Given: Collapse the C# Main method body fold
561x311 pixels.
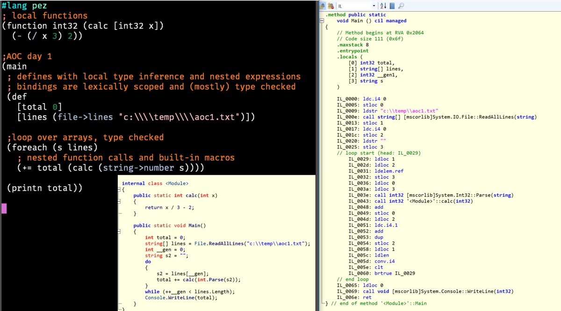Looking at the screenshot, I should (120, 232).
